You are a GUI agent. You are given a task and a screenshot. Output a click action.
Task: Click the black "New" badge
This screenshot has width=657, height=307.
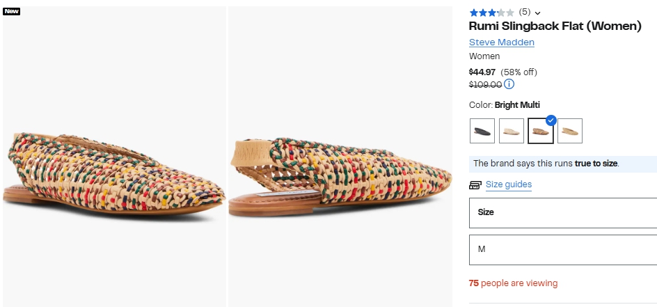tap(12, 11)
